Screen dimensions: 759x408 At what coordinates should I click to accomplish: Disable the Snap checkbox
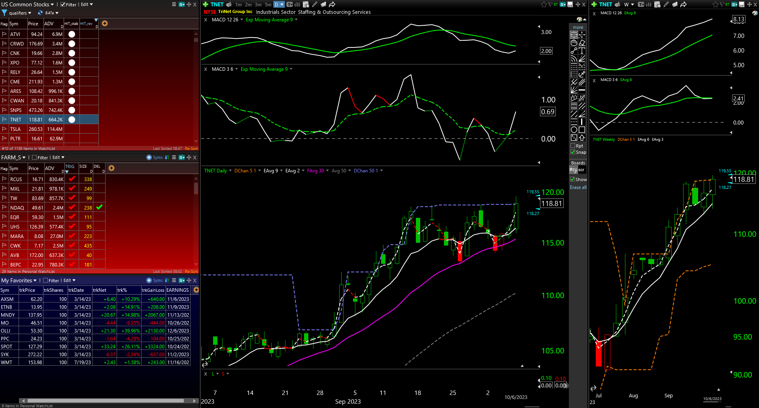tap(573, 152)
